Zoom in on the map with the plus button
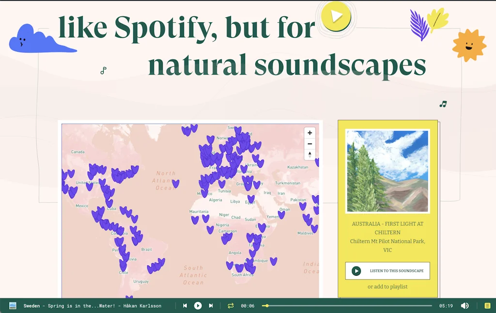 pos(310,132)
